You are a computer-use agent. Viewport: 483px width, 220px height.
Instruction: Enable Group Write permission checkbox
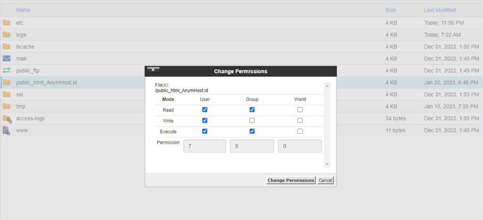coord(252,120)
